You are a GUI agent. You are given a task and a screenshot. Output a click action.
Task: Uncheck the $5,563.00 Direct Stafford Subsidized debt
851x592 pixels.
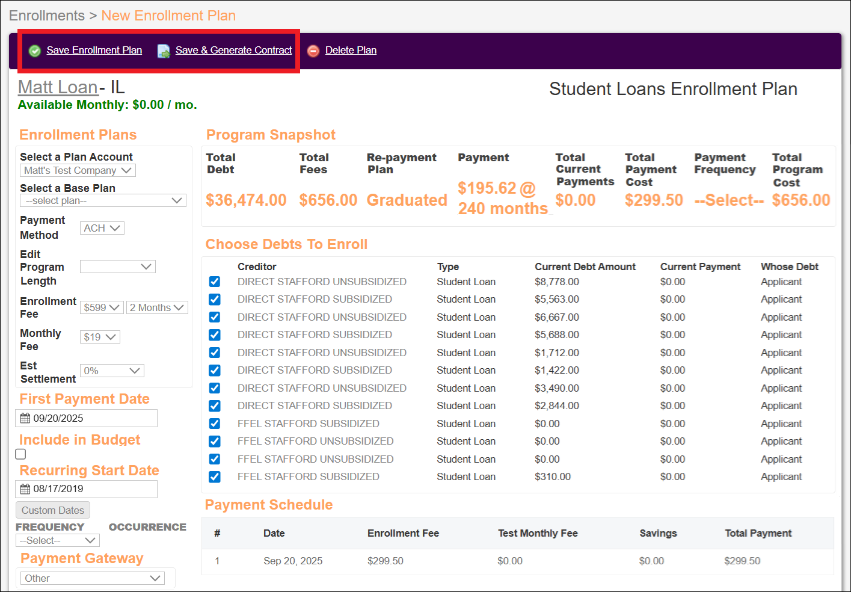[x=215, y=300]
